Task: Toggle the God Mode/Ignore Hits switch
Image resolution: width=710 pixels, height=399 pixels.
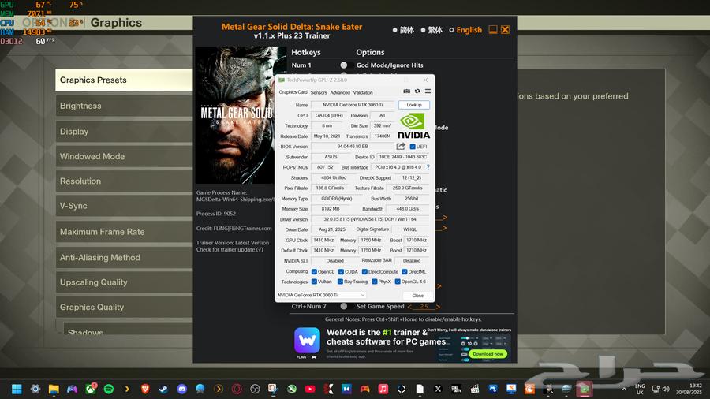Action: [x=344, y=65]
